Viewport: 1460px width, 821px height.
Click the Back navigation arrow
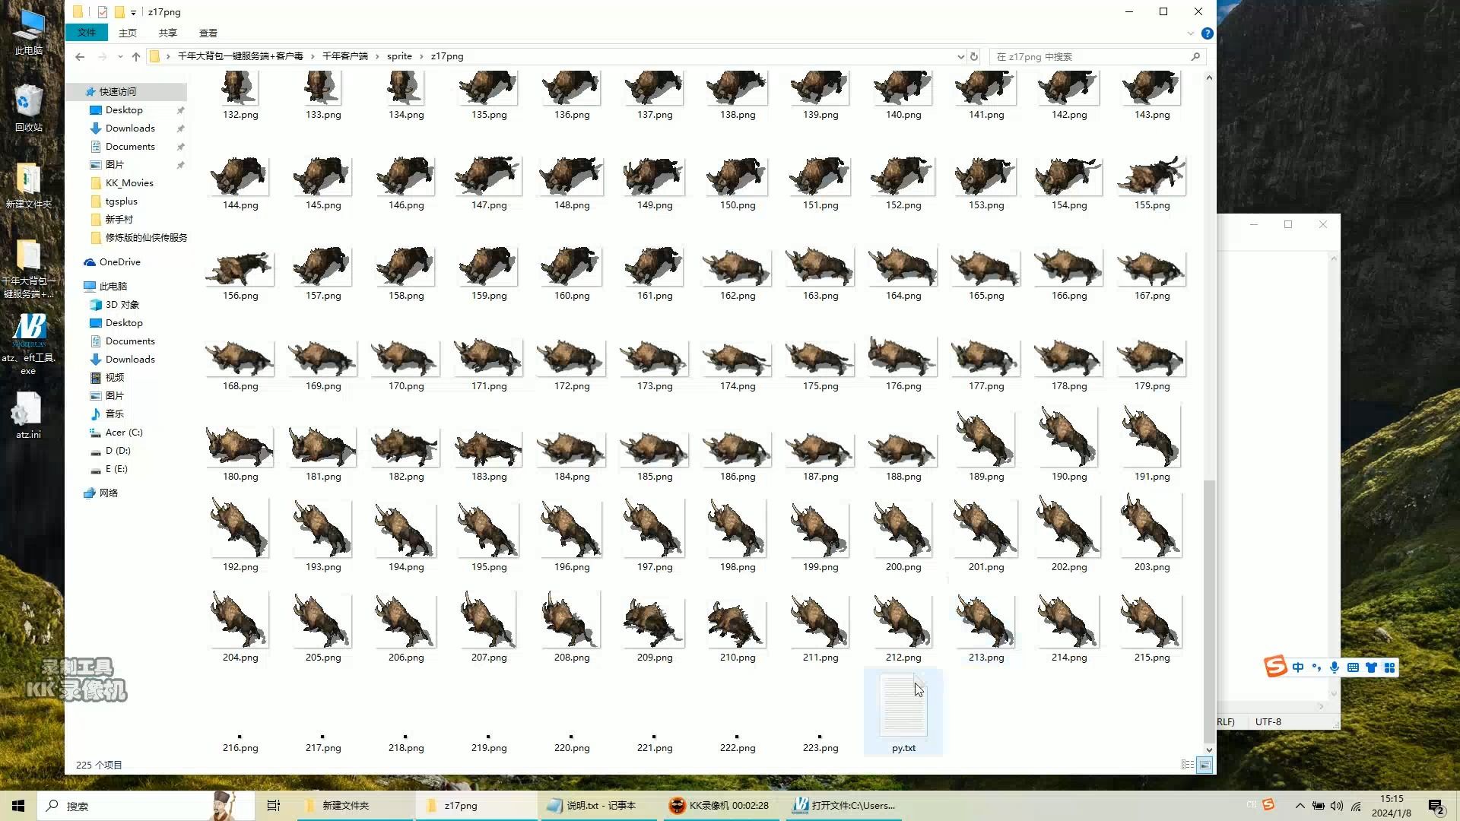[x=80, y=56]
